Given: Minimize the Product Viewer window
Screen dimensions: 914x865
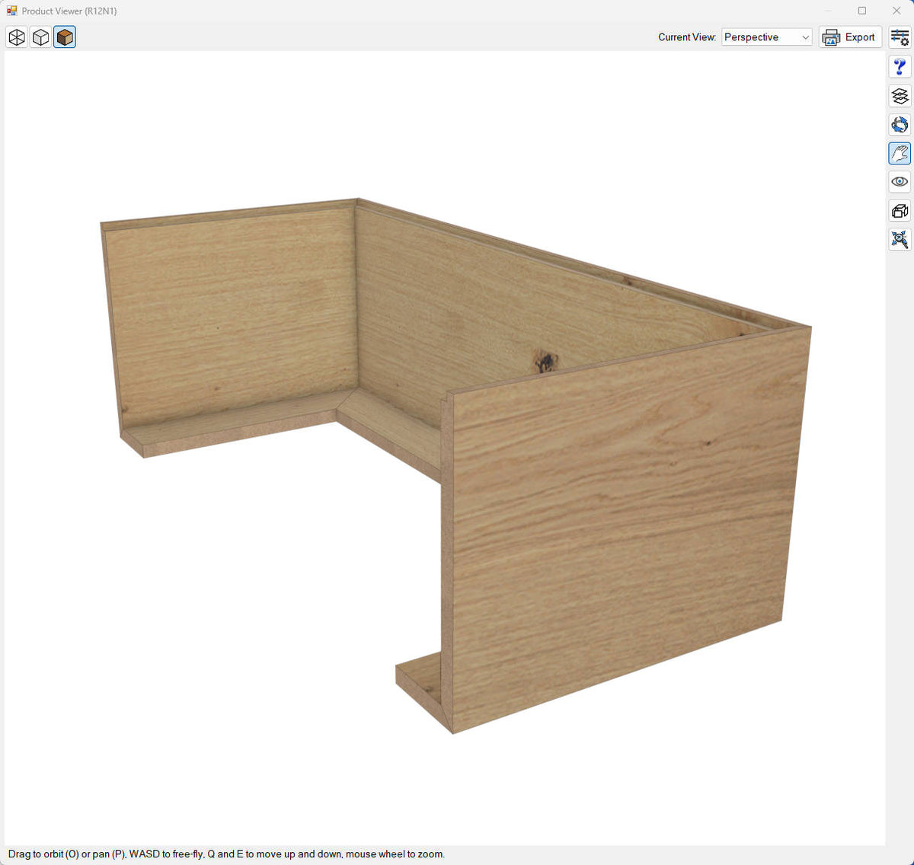Looking at the screenshot, I should pos(827,11).
